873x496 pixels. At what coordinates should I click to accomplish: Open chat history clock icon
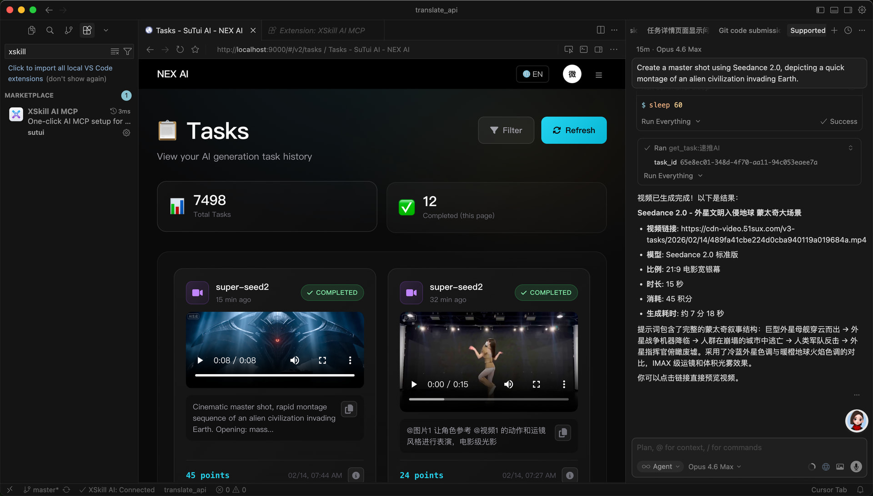pos(848,30)
